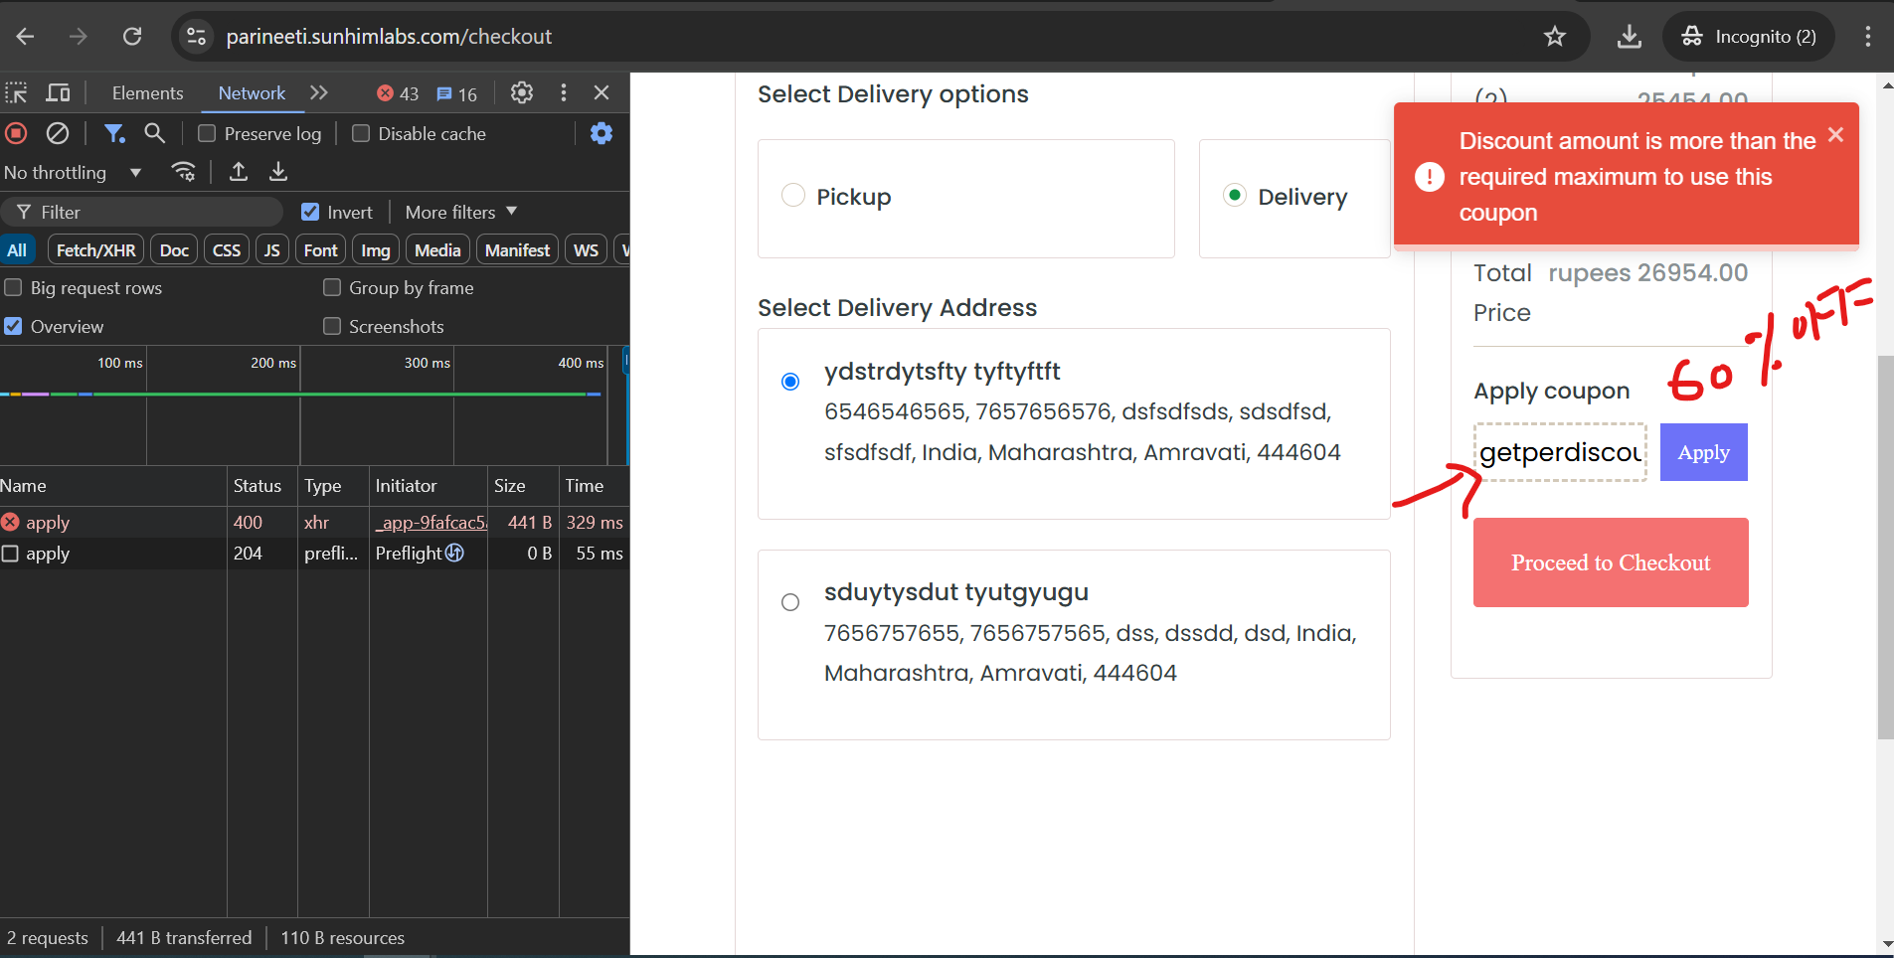This screenshot has width=1894, height=958.
Task: Click the browser address bar URL
Action: pos(389,37)
